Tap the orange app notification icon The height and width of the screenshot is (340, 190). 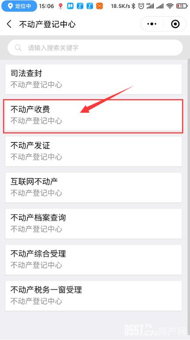(x=100, y=6)
